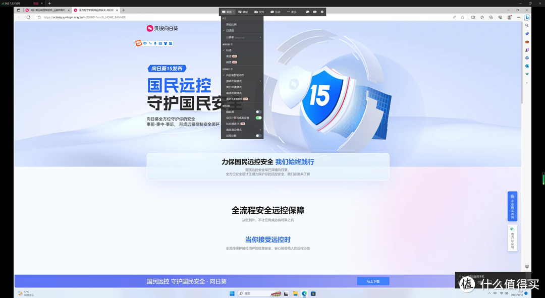Toggle the 隐私屏 switch
This screenshot has width=545, height=298.
[258, 112]
